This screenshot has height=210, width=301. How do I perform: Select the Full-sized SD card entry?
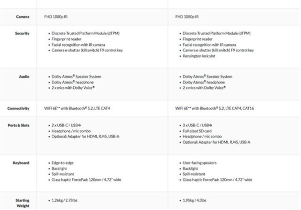(201, 130)
